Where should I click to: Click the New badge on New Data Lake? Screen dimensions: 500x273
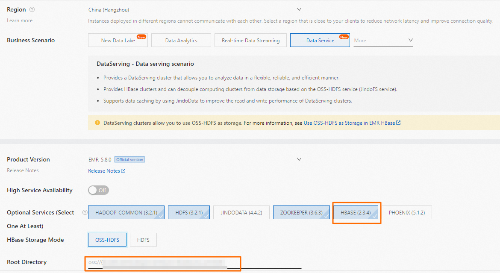[141, 37]
